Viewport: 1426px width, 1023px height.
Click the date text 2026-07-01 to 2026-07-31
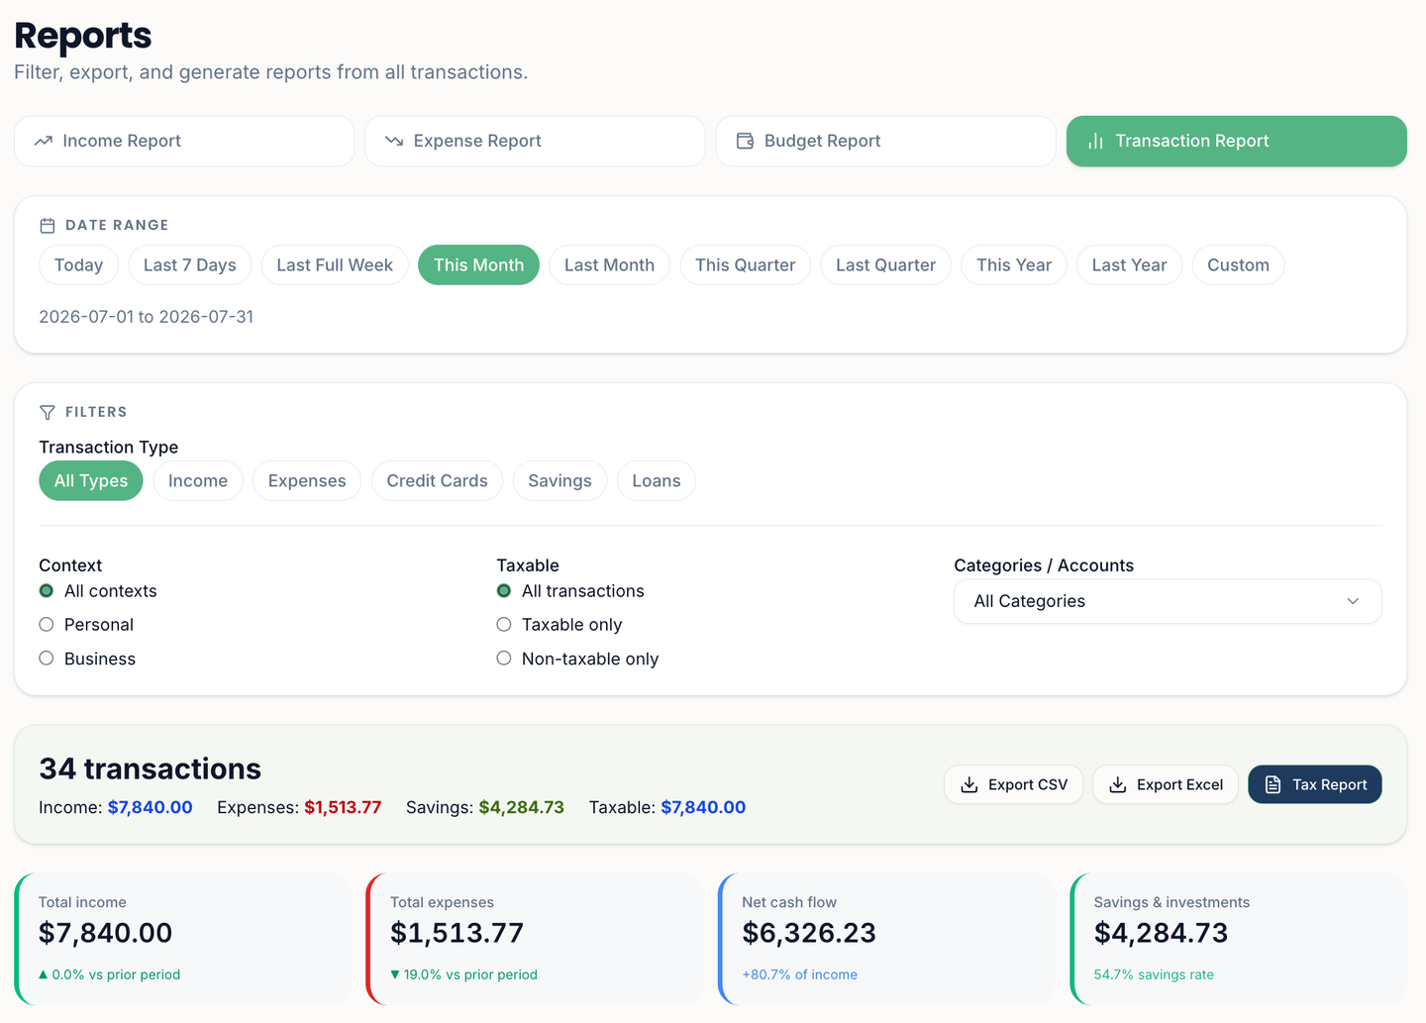pos(147,317)
